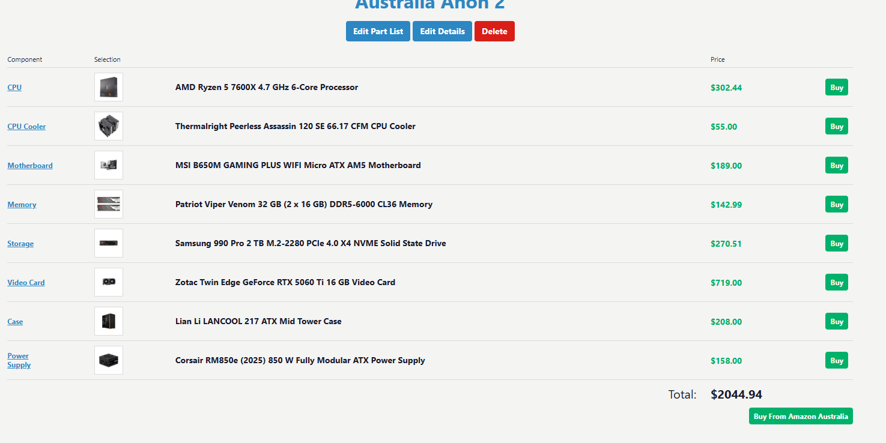Screen dimensions: 886x443
Task: Select the Corsair RM850e (2025) name
Action: 300,360
